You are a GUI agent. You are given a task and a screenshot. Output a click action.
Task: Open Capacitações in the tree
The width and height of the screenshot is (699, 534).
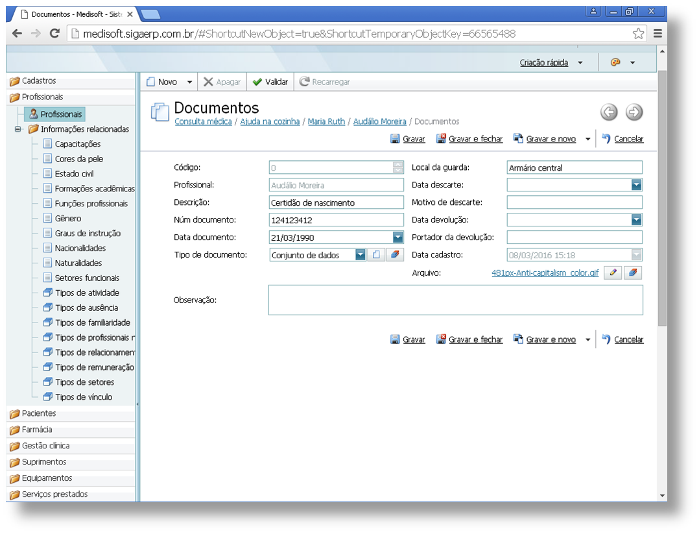[x=78, y=144]
